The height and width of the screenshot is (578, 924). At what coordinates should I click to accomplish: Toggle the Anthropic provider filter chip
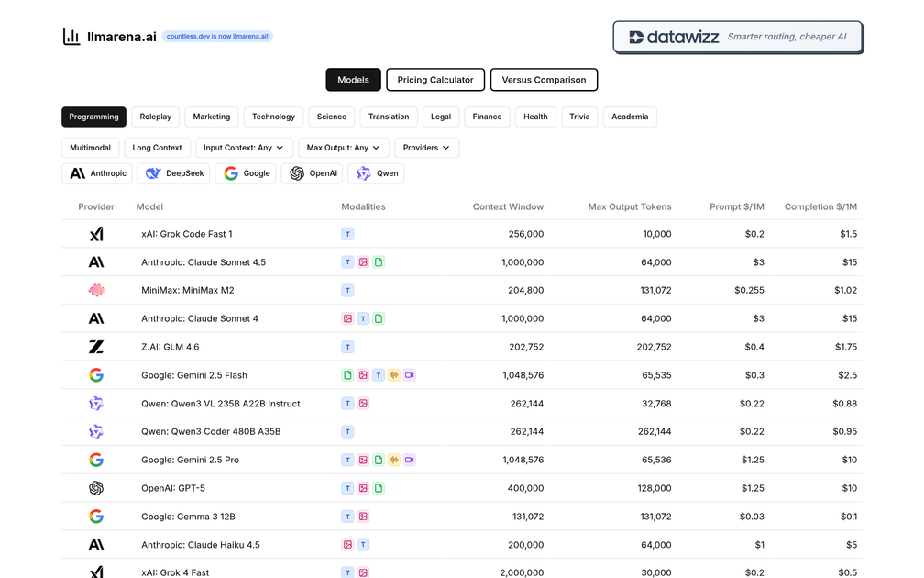[x=97, y=173]
